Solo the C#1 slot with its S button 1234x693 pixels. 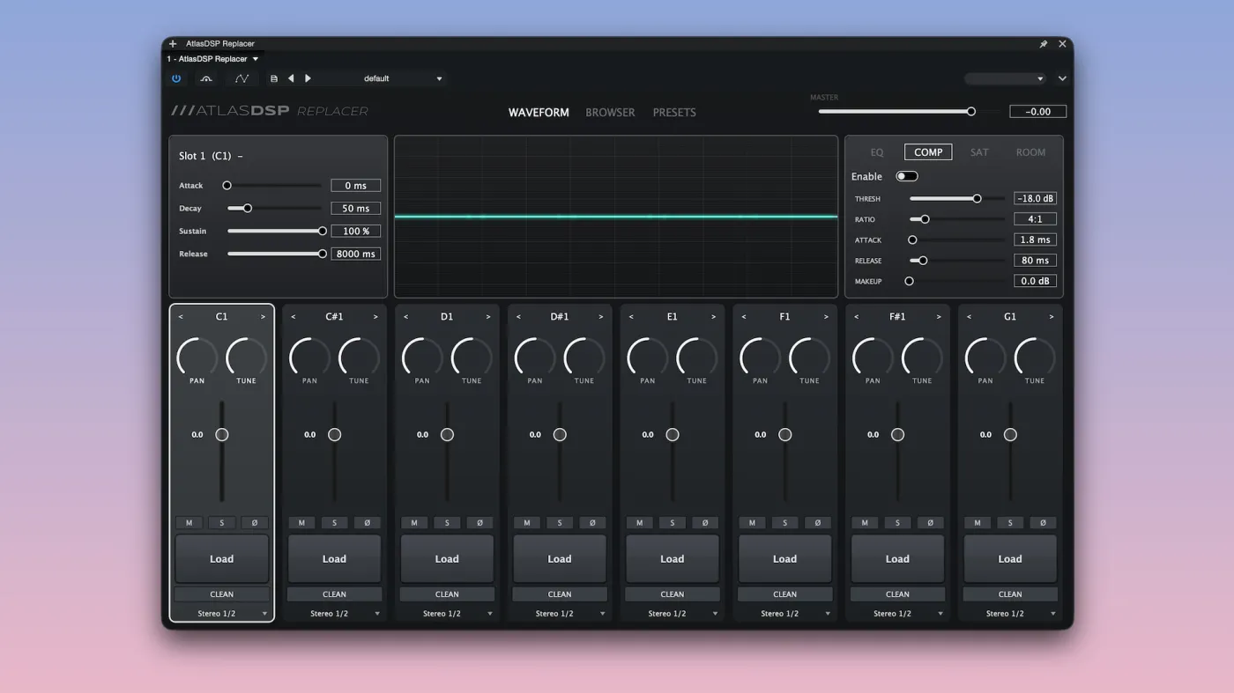click(x=334, y=523)
